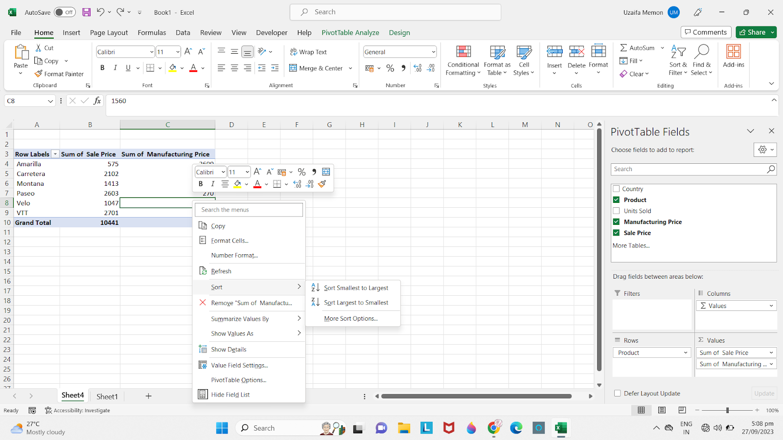This screenshot has height=440, width=783.
Task: Open the Product dropdown in Rows area
Action: [x=686, y=352]
